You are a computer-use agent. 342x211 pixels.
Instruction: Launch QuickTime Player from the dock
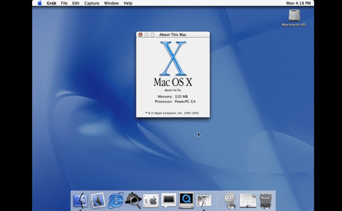click(186, 201)
